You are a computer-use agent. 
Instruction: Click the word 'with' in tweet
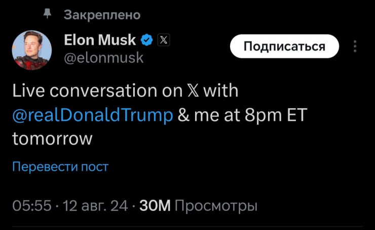pyautogui.click(x=221, y=91)
